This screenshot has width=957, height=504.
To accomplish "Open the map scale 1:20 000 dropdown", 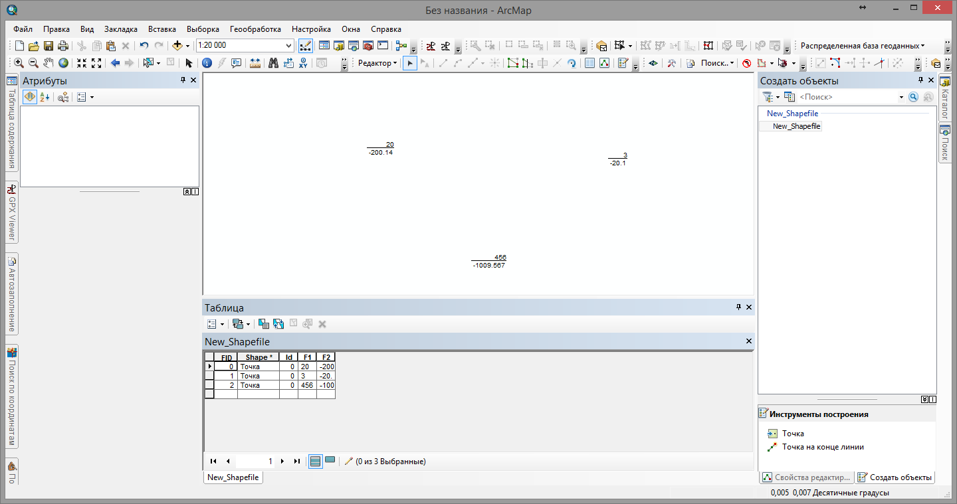I will coord(288,45).
